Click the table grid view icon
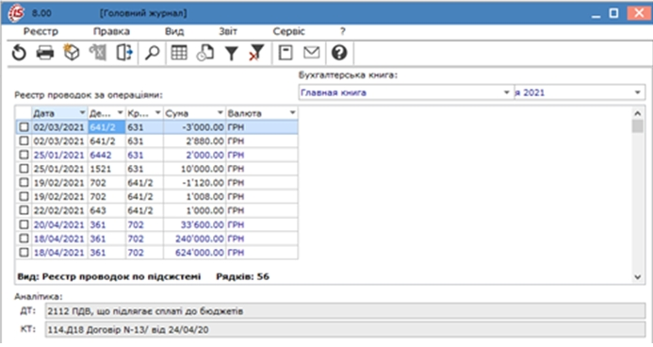The width and height of the screenshot is (653, 347). click(179, 53)
